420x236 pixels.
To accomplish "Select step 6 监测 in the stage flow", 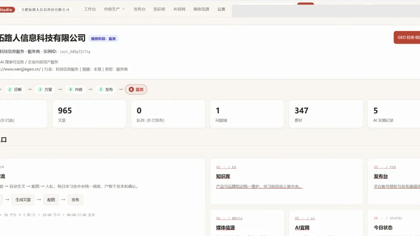I will point(136,89).
